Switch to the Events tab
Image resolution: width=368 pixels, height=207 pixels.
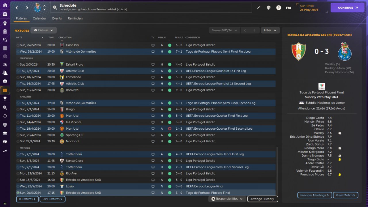[57, 18]
